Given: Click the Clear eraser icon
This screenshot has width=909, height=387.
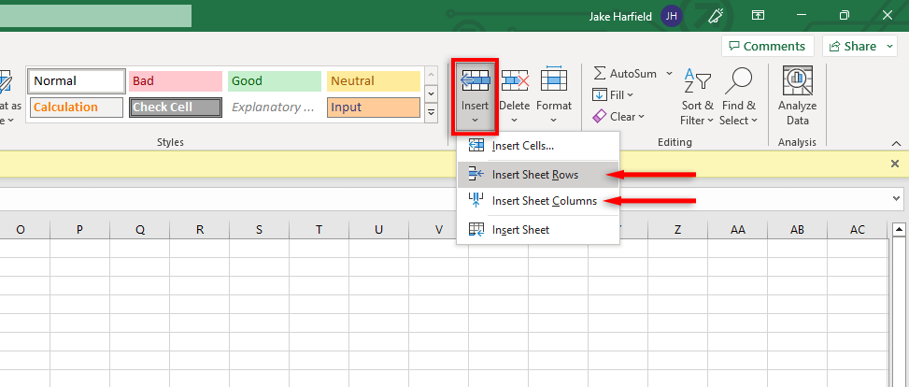Looking at the screenshot, I should [x=600, y=117].
